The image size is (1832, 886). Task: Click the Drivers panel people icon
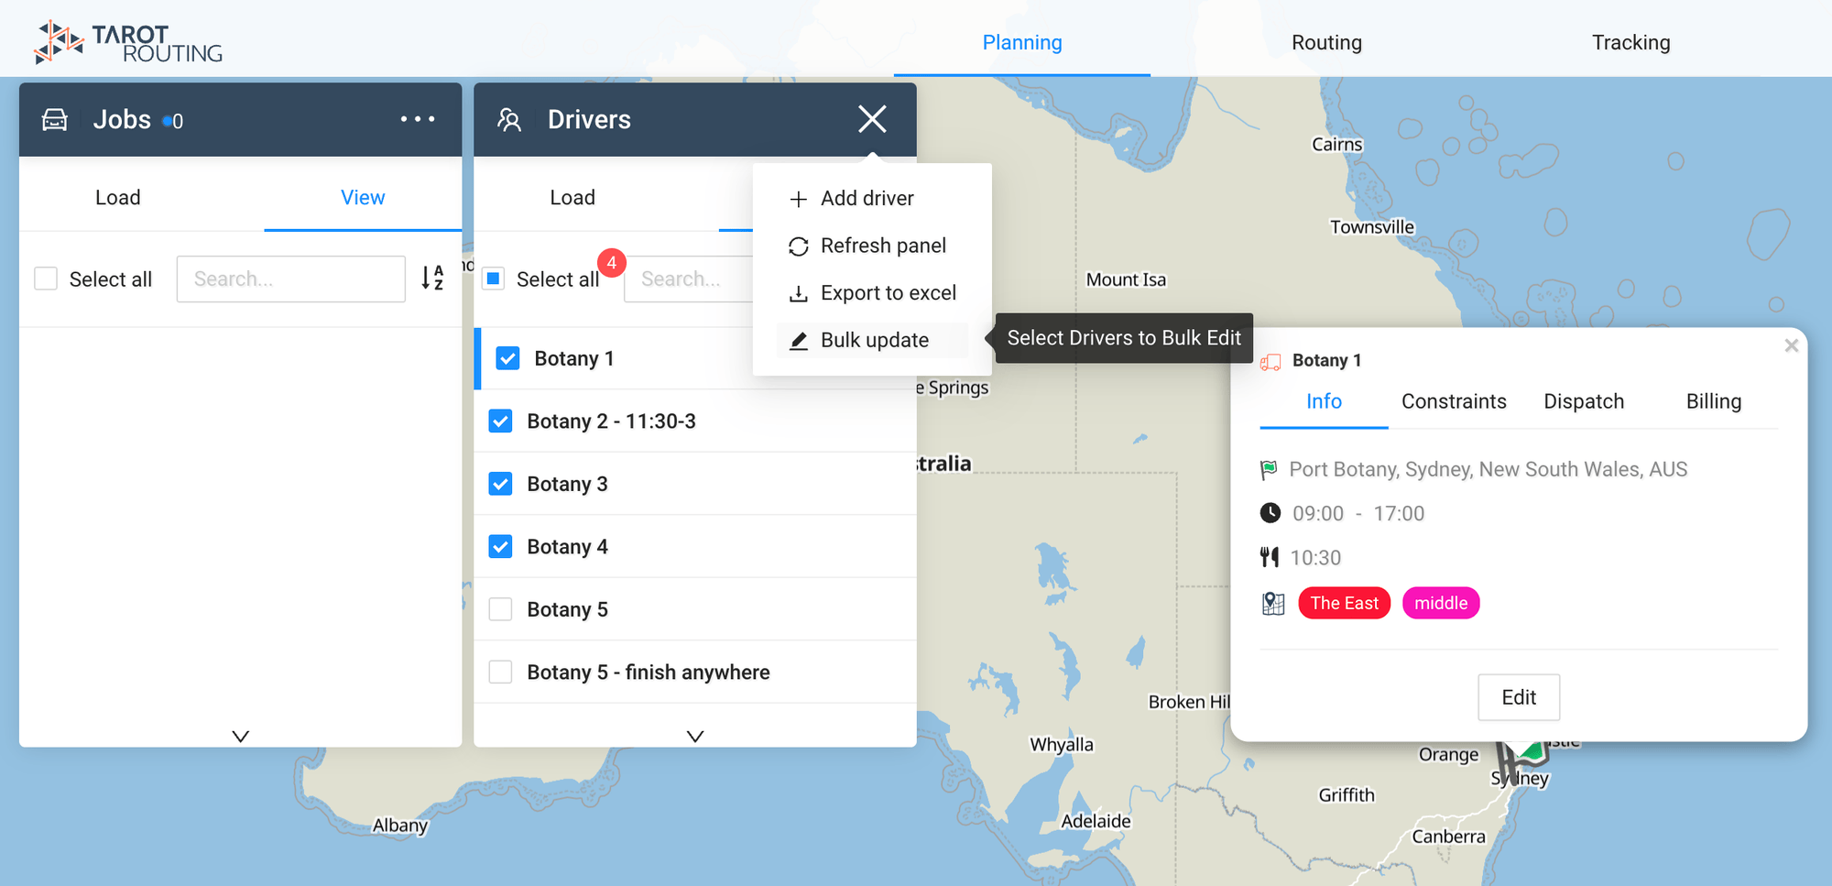(x=509, y=120)
